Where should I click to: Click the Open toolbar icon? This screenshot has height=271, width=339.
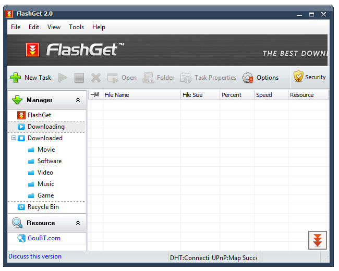(x=113, y=78)
